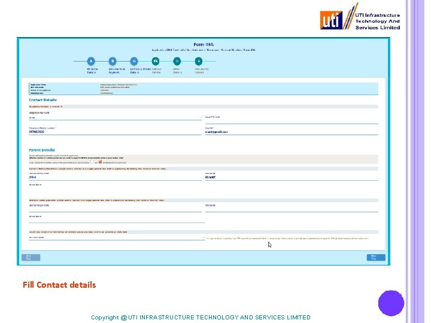Click the Contact Details heading
Screen dimensions: 431x323
point(43,100)
